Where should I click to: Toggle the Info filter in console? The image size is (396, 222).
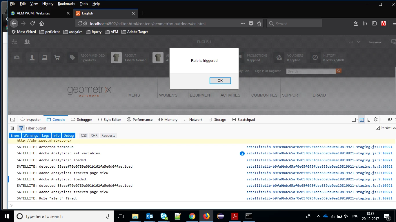[57, 135]
